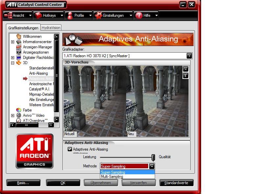Select Catalyst A.I. tree item

[39, 89]
